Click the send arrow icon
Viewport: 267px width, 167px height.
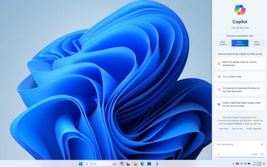click(262, 154)
